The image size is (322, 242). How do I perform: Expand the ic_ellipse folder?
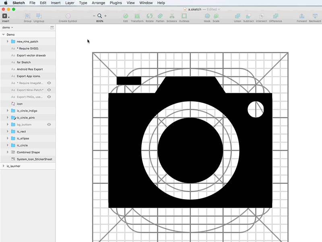8,138
